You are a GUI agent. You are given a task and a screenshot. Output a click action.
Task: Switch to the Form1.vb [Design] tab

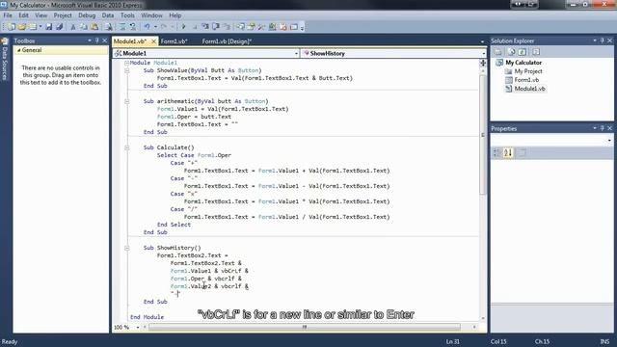227,41
